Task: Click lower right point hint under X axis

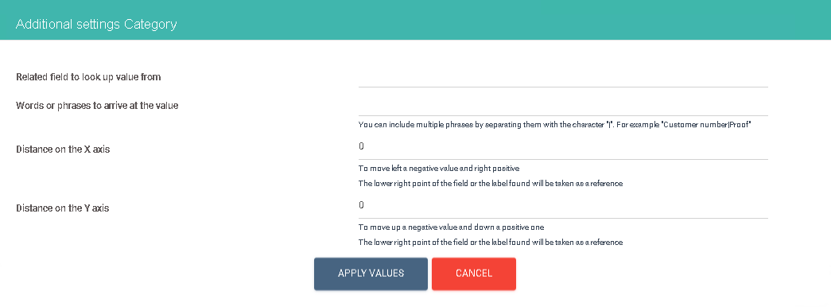Action: pyautogui.click(x=490, y=184)
